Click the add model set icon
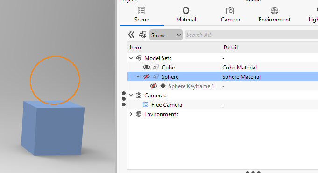 [142, 35]
